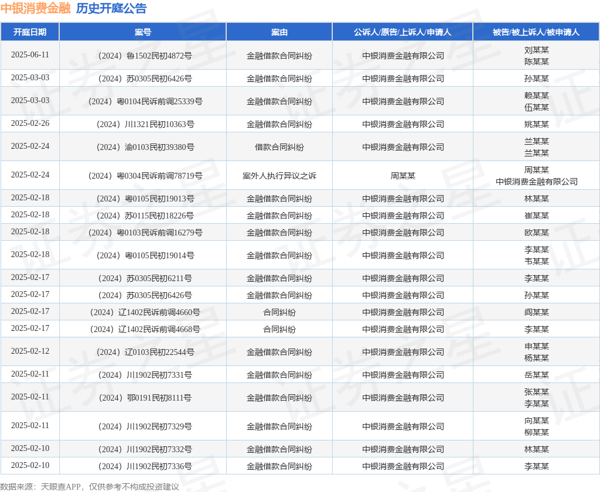Click defendant 伍某某
Viewport: 600px width, 492px height.
tap(537, 108)
